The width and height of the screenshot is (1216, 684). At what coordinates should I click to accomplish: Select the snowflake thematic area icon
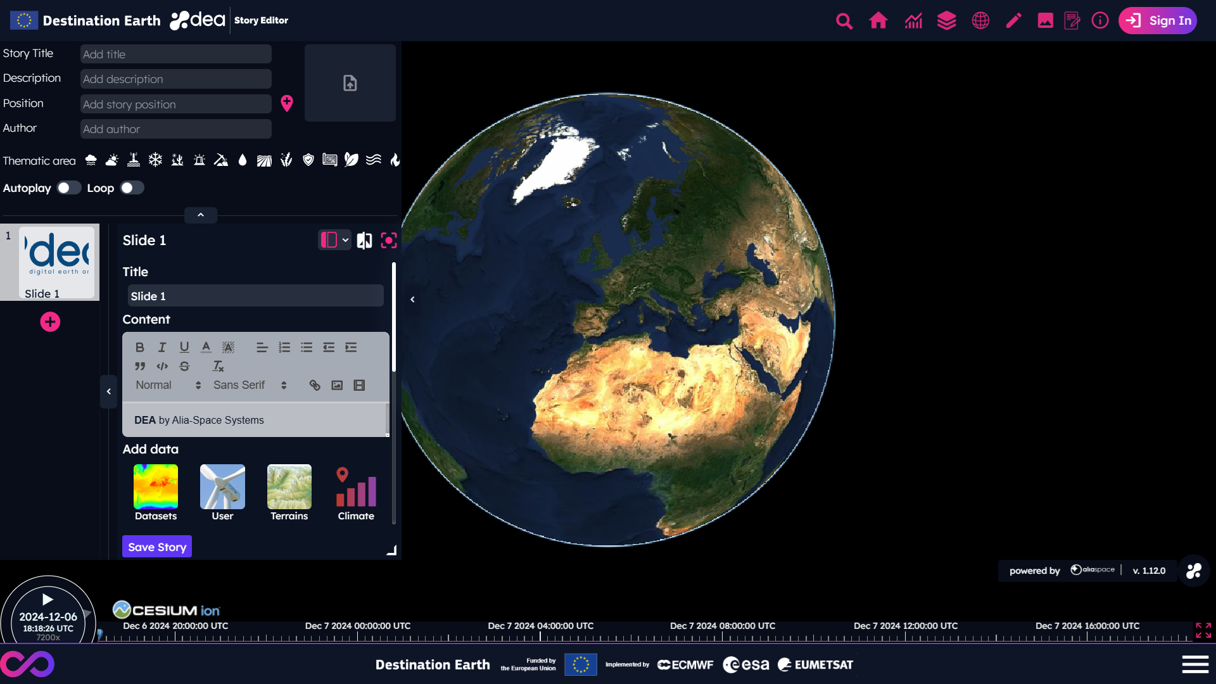click(155, 160)
